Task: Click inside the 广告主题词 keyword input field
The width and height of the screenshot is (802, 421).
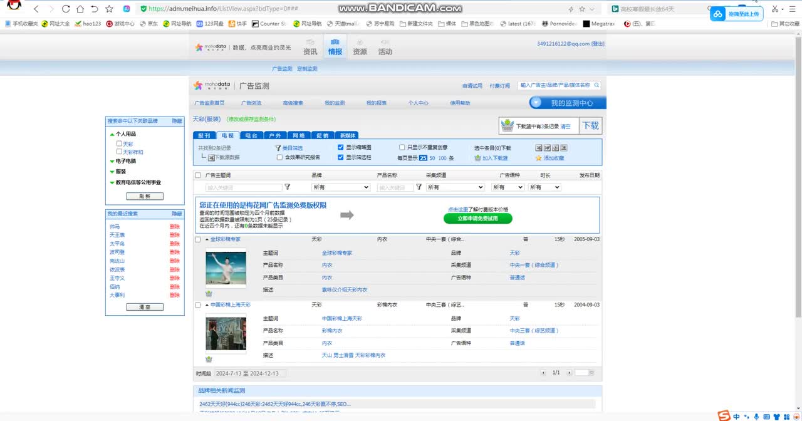Action: [x=244, y=187]
